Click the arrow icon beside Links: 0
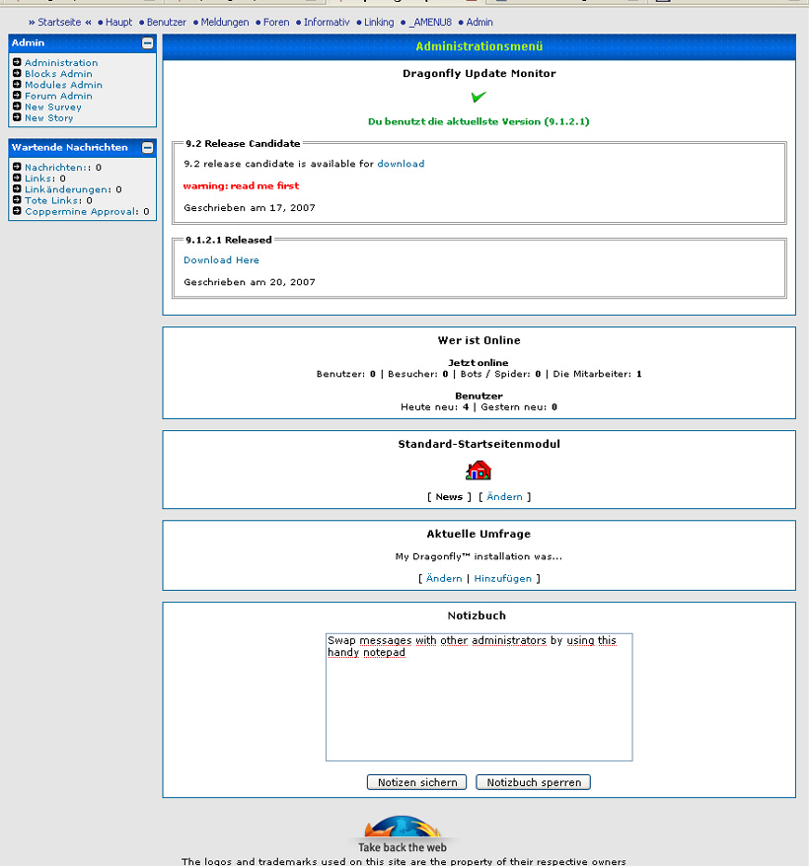This screenshot has height=866, width=809. [17, 178]
